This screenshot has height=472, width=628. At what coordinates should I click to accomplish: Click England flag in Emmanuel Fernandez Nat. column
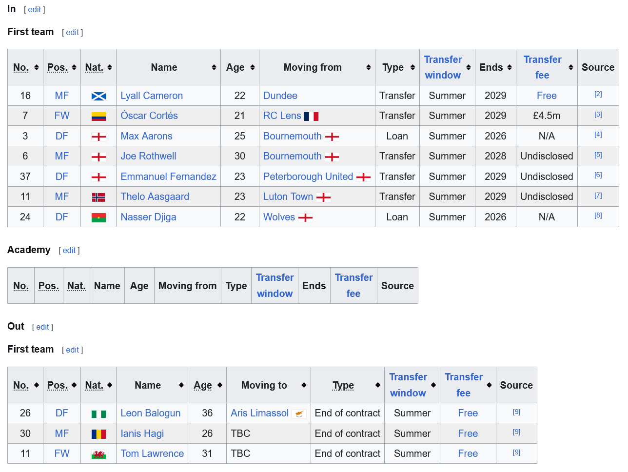pos(98,177)
